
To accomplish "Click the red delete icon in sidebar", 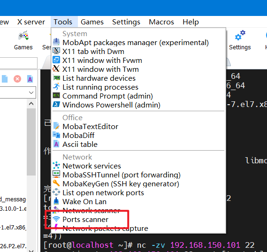I will coord(17,79).
